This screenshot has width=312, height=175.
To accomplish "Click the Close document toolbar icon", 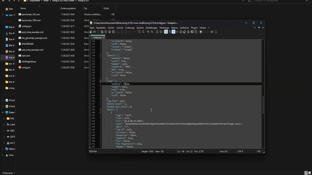I will click(106, 32).
